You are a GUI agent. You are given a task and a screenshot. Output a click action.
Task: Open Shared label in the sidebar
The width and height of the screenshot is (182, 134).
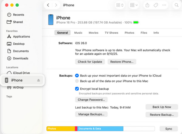click(18, 22)
